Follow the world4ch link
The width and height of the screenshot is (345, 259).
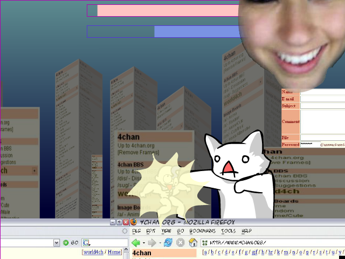click(x=93, y=252)
